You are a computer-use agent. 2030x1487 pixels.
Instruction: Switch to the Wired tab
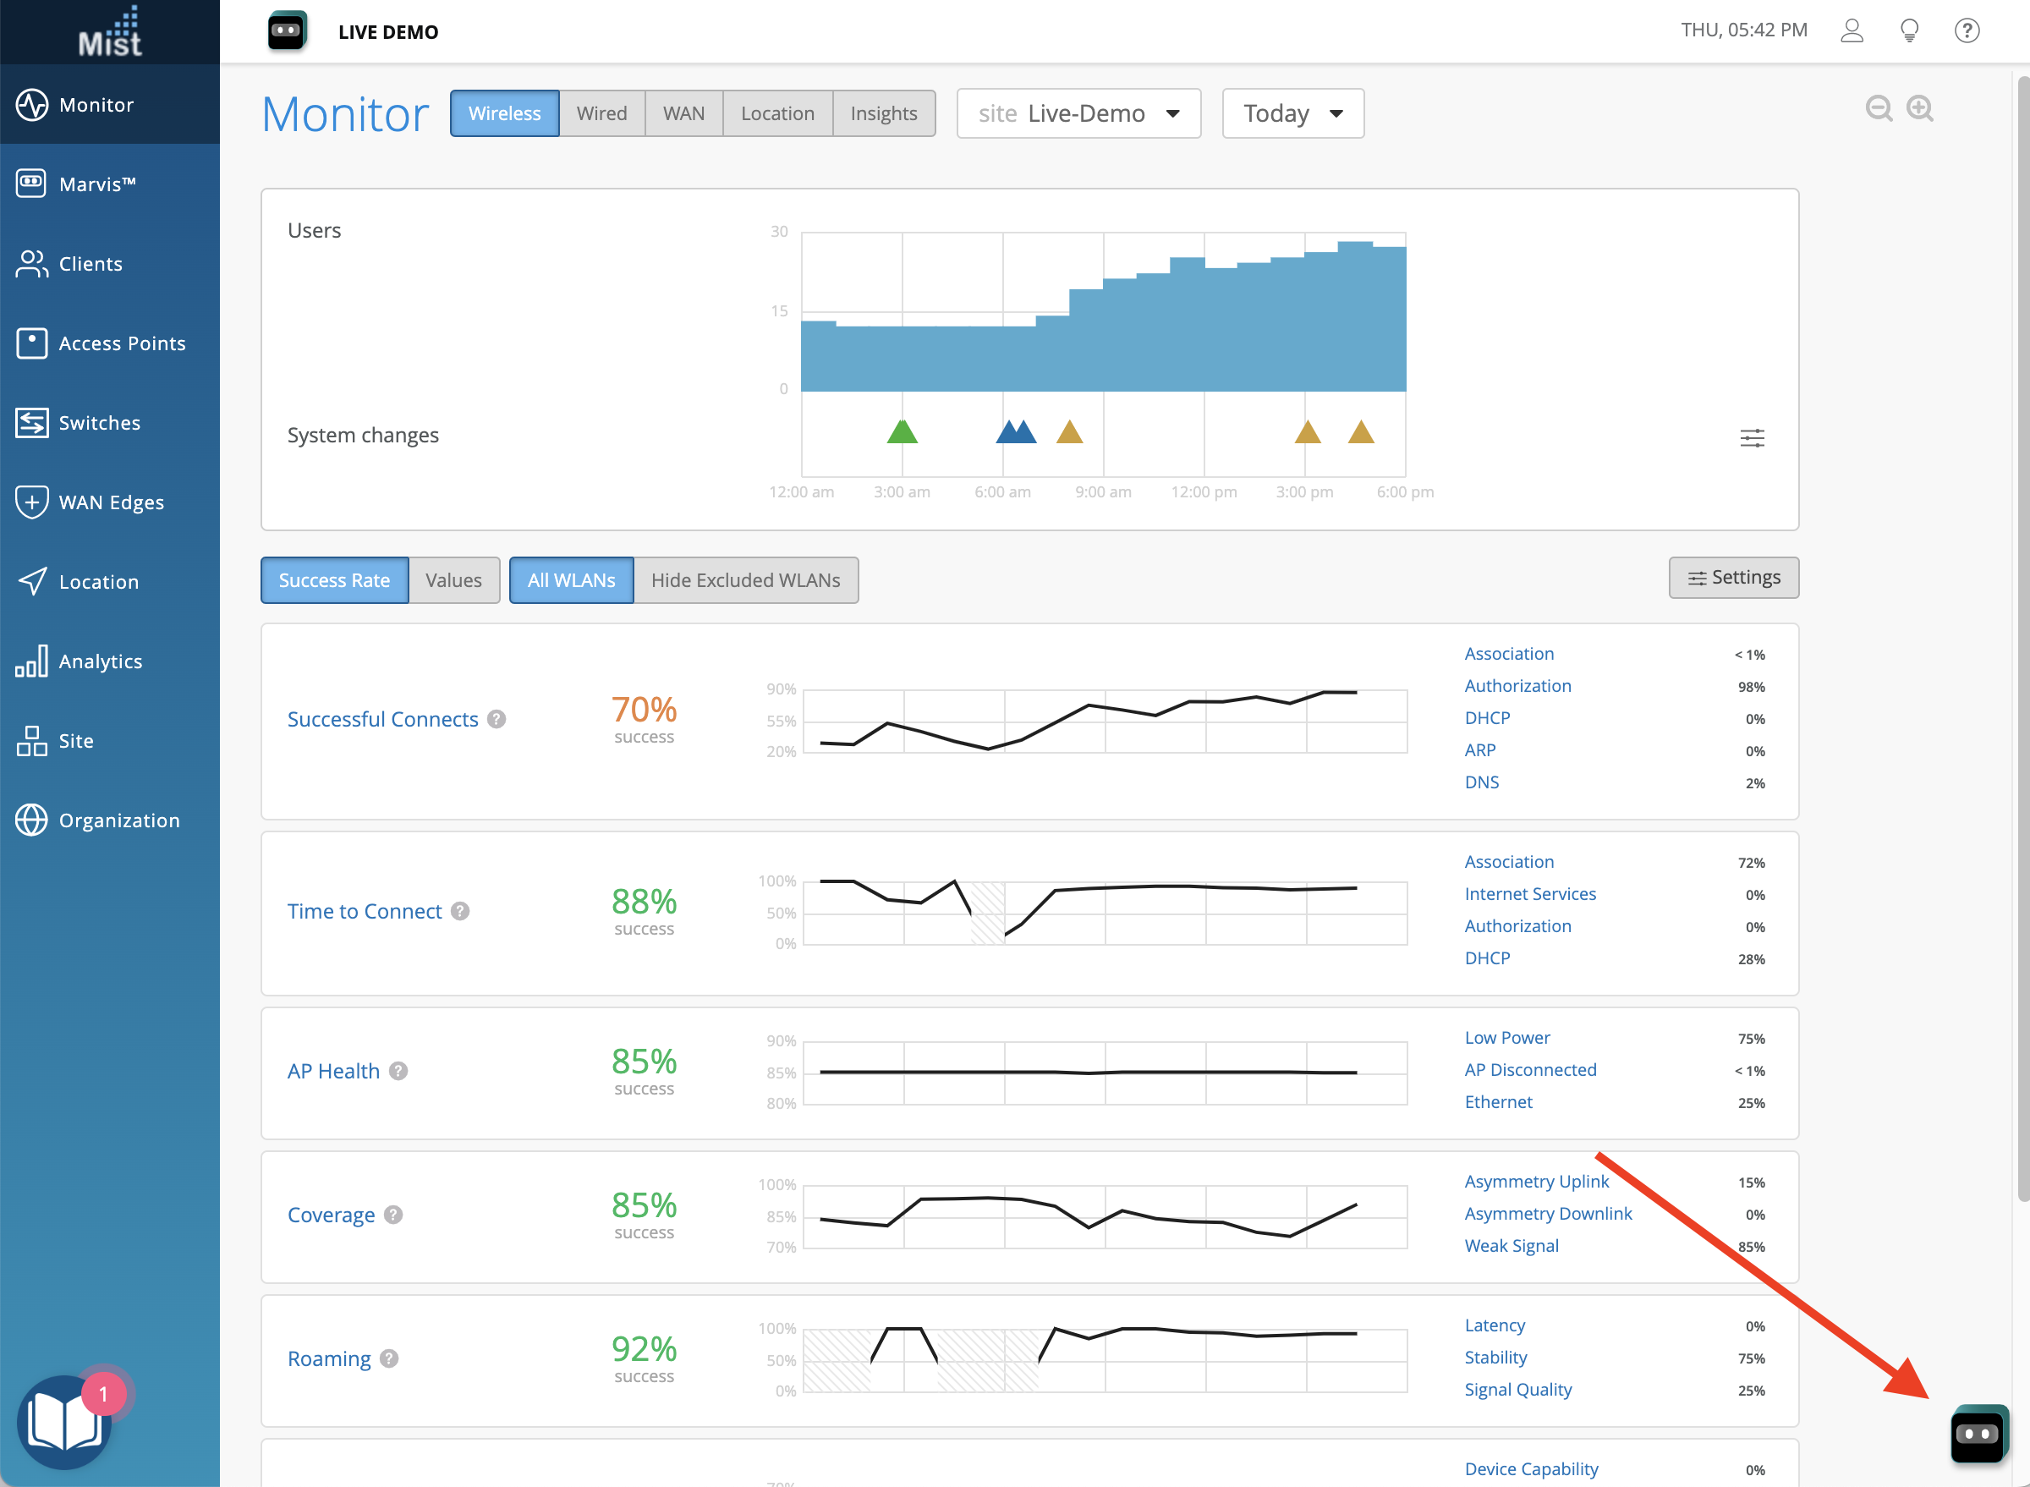601,113
